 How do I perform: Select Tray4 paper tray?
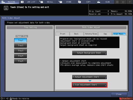coord(21,56)
